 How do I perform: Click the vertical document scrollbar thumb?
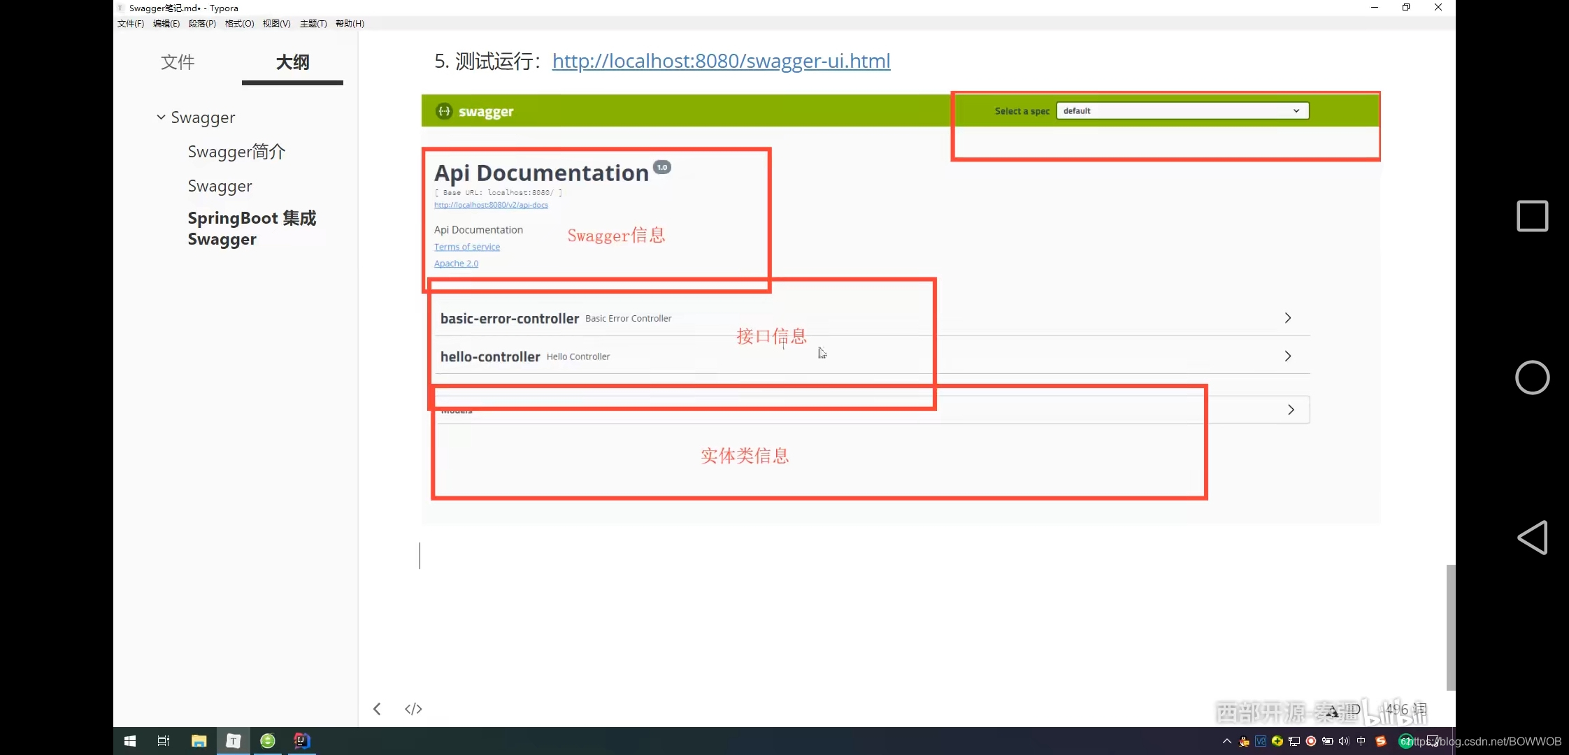coord(1450,626)
